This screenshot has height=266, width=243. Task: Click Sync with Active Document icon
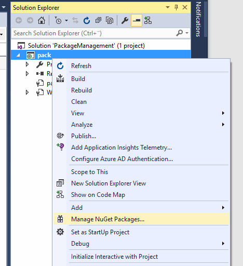pos(75,20)
